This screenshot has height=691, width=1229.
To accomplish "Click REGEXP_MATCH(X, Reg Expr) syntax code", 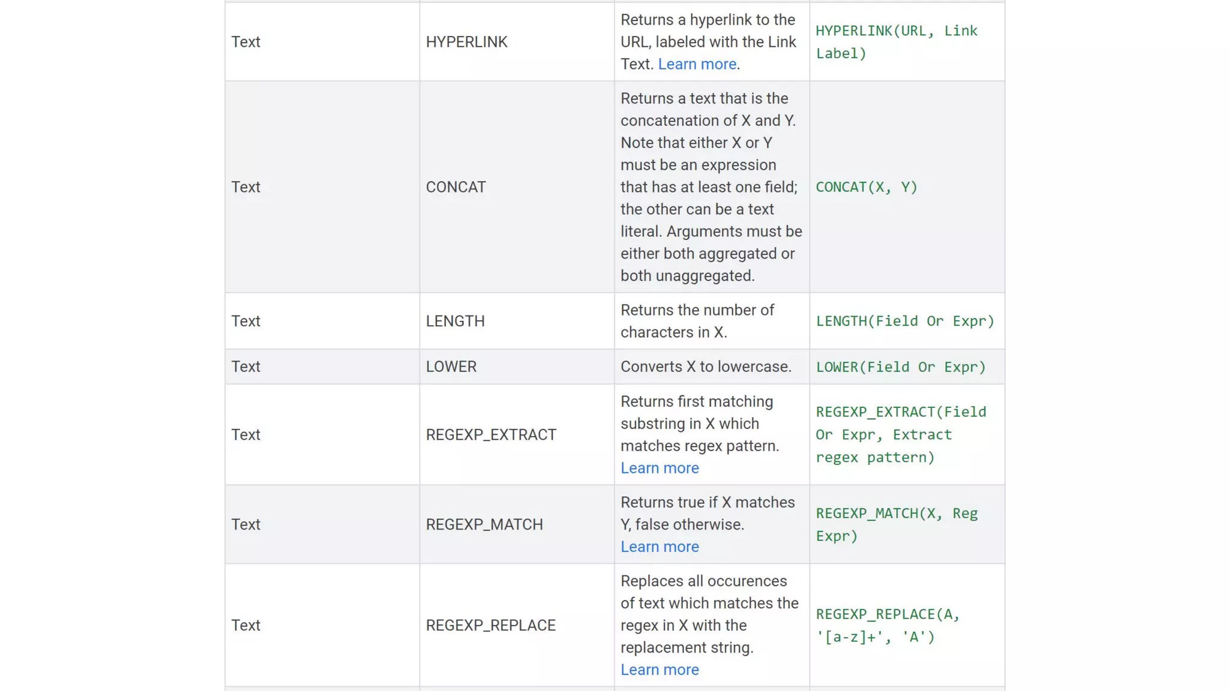I will [x=896, y=525].
